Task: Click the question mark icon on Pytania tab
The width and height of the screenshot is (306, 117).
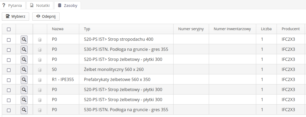Action: (4, 5)
